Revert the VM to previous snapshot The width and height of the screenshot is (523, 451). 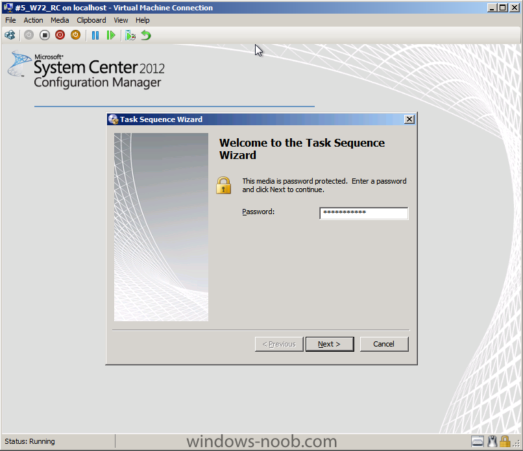(146, 35)
